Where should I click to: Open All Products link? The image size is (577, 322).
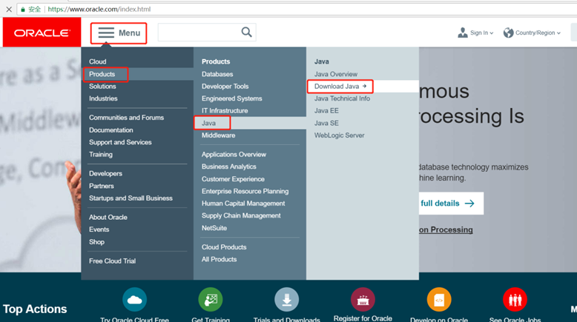pyautogui.click(x=219, y=259)
